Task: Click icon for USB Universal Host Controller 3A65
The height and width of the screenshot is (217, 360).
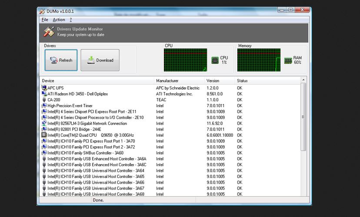Action: 44,177
